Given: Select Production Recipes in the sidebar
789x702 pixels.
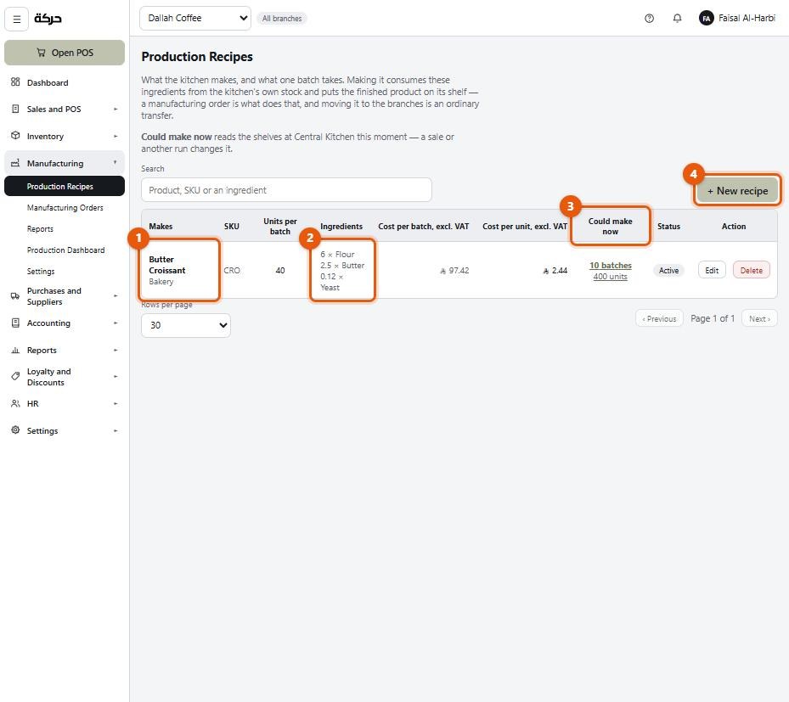Looking at the screenshot, I should click(65, 186).
